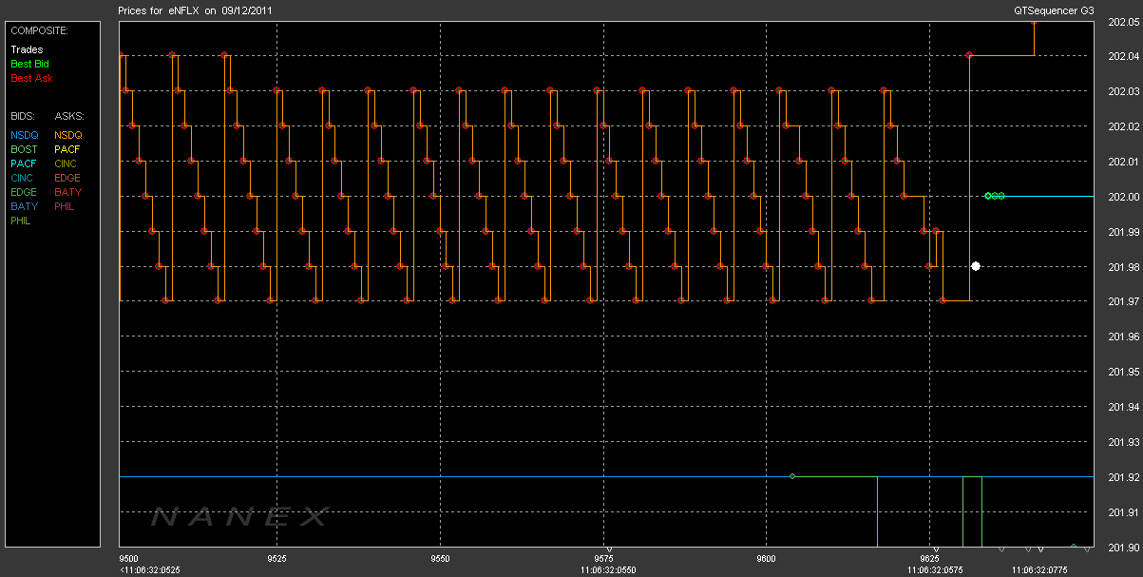Screen dimensions: 1143x577
Task: Click the 202.01 price axis label
Action: point(1123,162)
